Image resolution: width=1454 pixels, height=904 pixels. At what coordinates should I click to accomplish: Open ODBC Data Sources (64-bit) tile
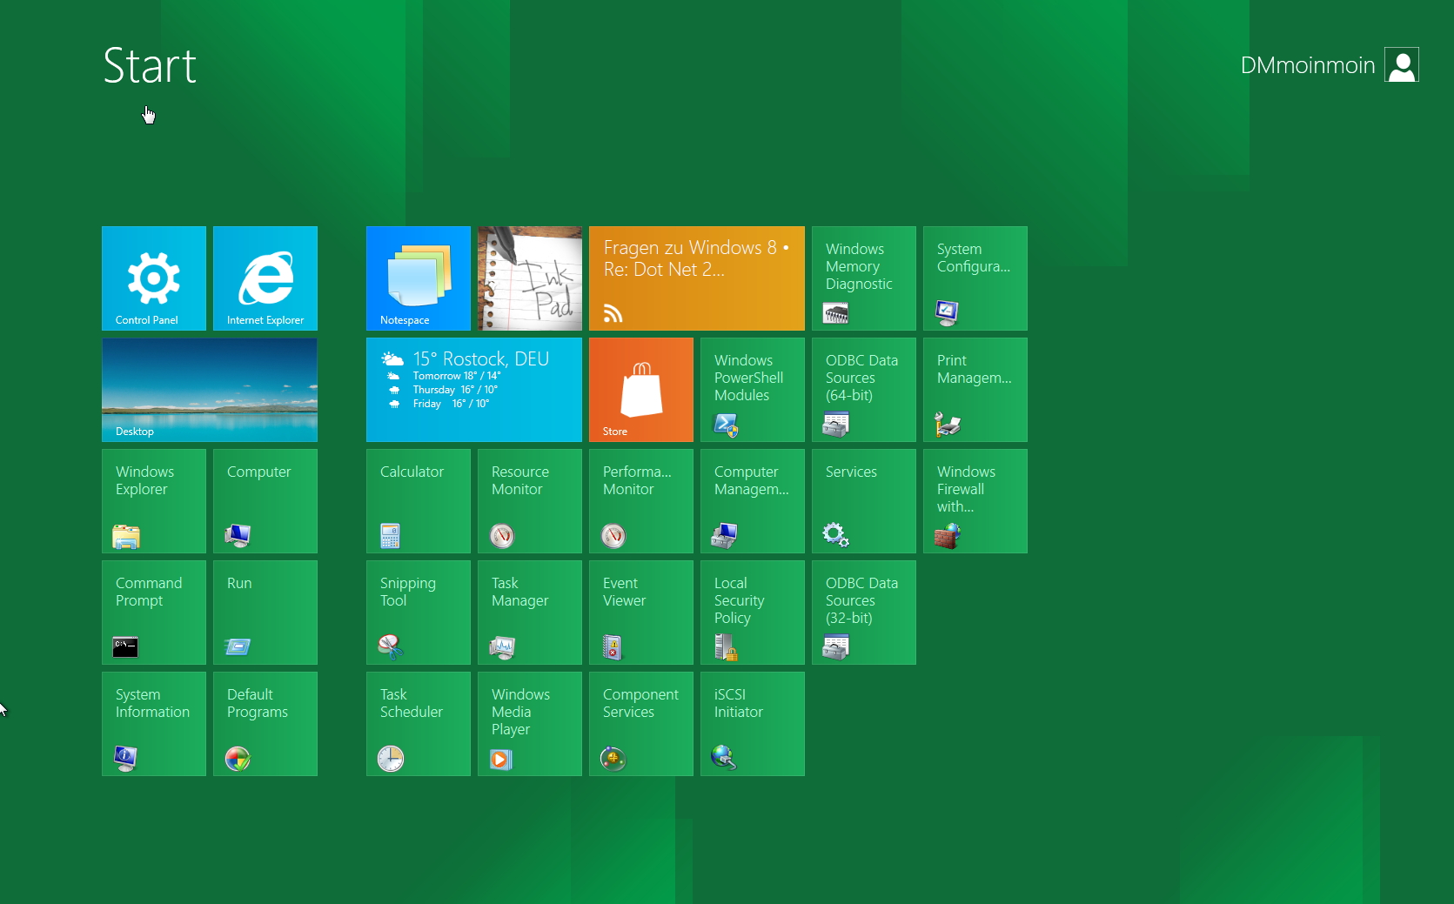tap(864, 390)
